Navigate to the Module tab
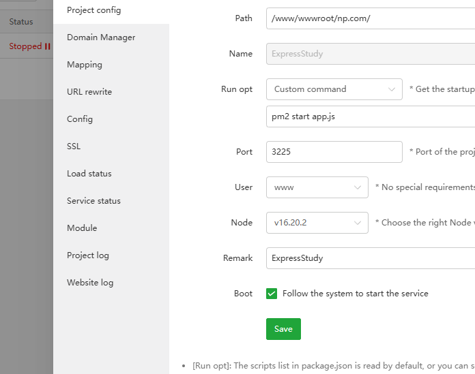The image size is (475, 374). click(82, 228)
